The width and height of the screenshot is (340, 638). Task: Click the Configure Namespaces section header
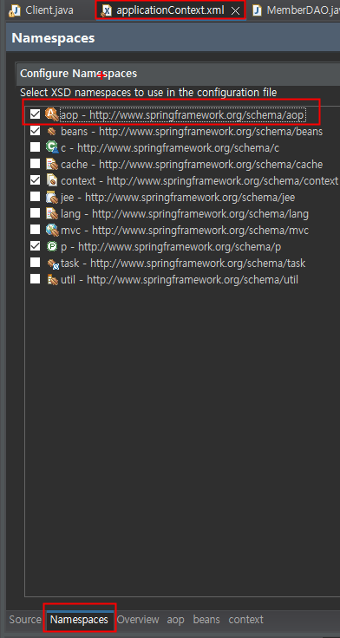tap(79, 74)
